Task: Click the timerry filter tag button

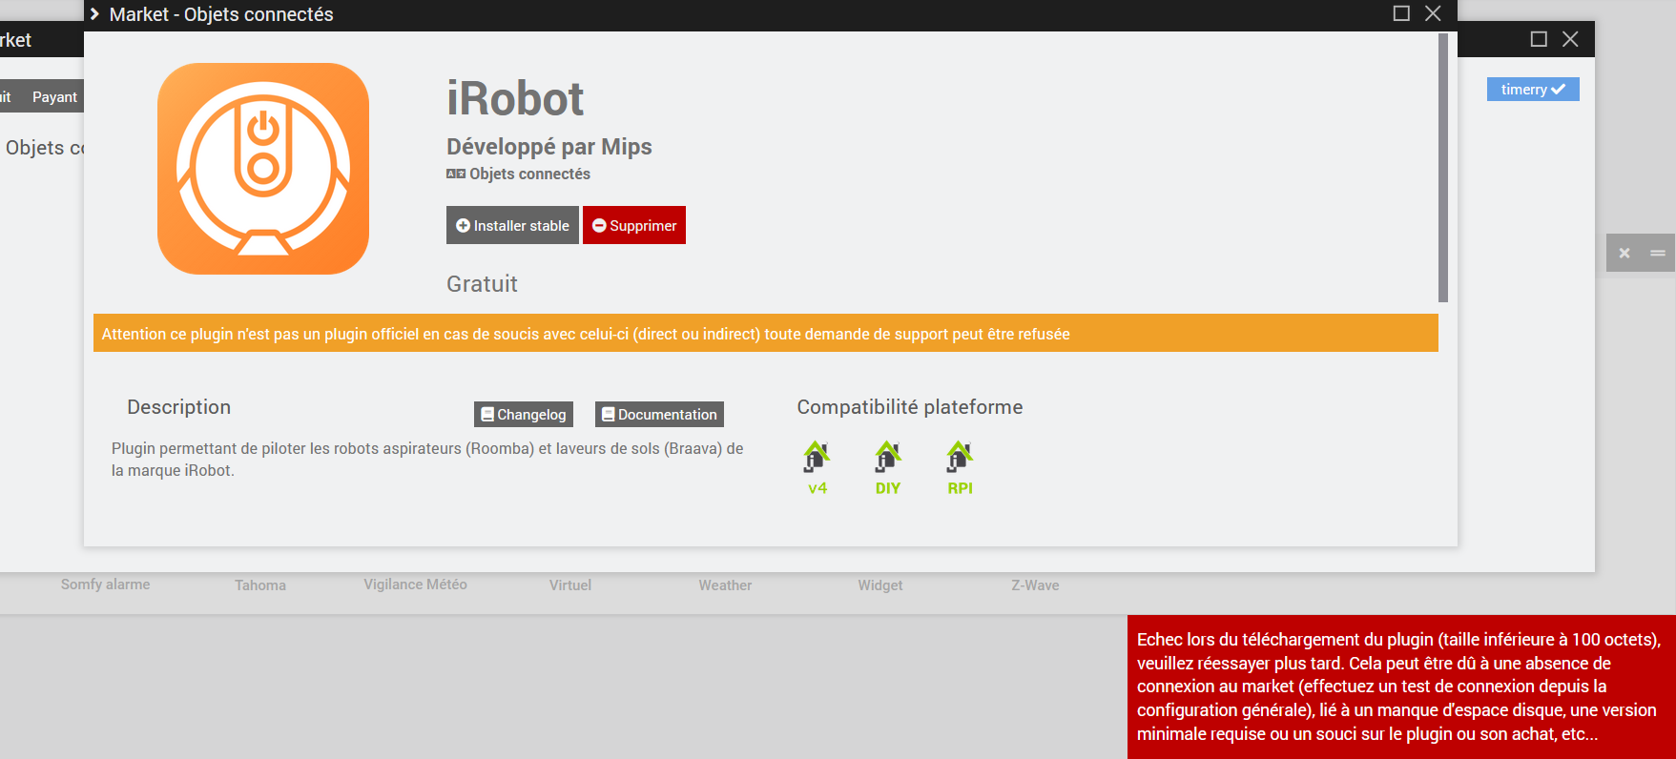Action: click(1533, 89)
